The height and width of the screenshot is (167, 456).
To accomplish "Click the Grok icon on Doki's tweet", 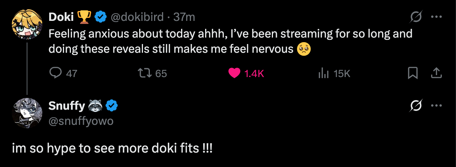I will 416,17.
